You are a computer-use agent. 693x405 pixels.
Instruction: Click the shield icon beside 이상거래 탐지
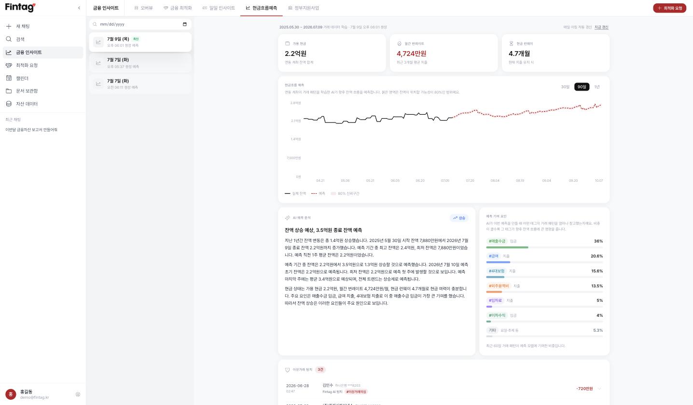point(288,370)
